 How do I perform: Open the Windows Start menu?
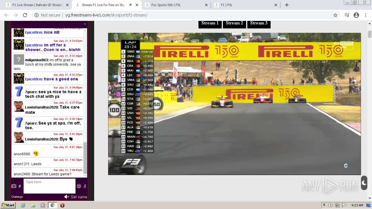click(8, 205)
